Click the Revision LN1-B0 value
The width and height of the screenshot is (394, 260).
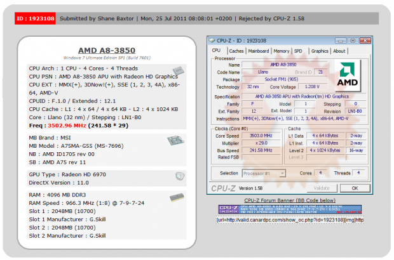point(355,111)
